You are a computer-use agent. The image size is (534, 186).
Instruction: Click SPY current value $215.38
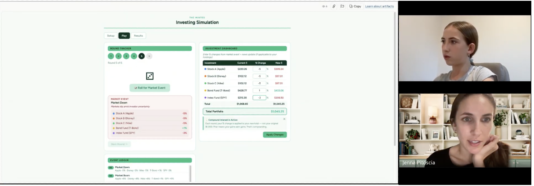(x=242, y=98)
